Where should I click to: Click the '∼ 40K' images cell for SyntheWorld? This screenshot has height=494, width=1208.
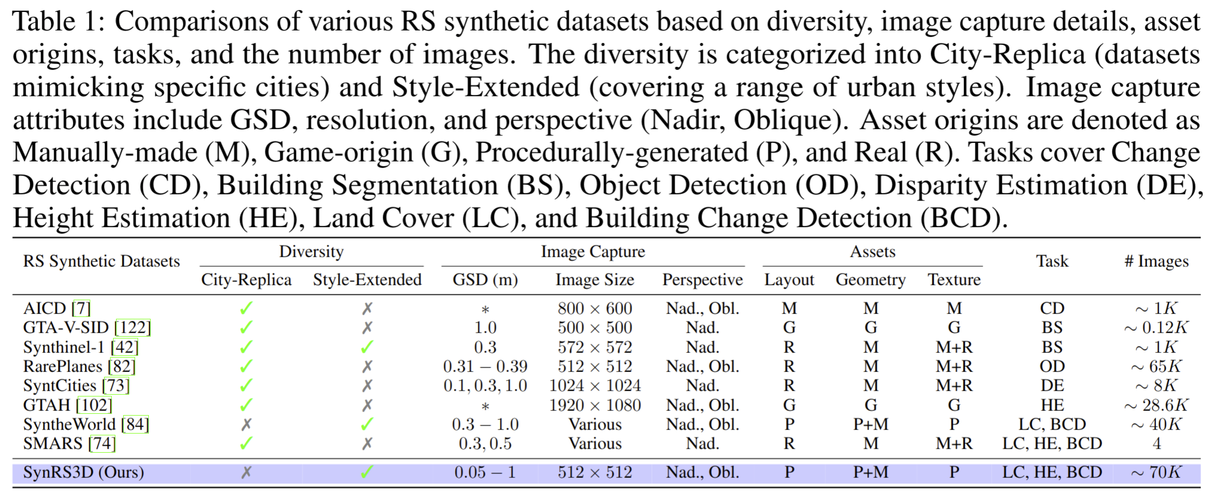pyautogui.click(x=1157, y=424)
